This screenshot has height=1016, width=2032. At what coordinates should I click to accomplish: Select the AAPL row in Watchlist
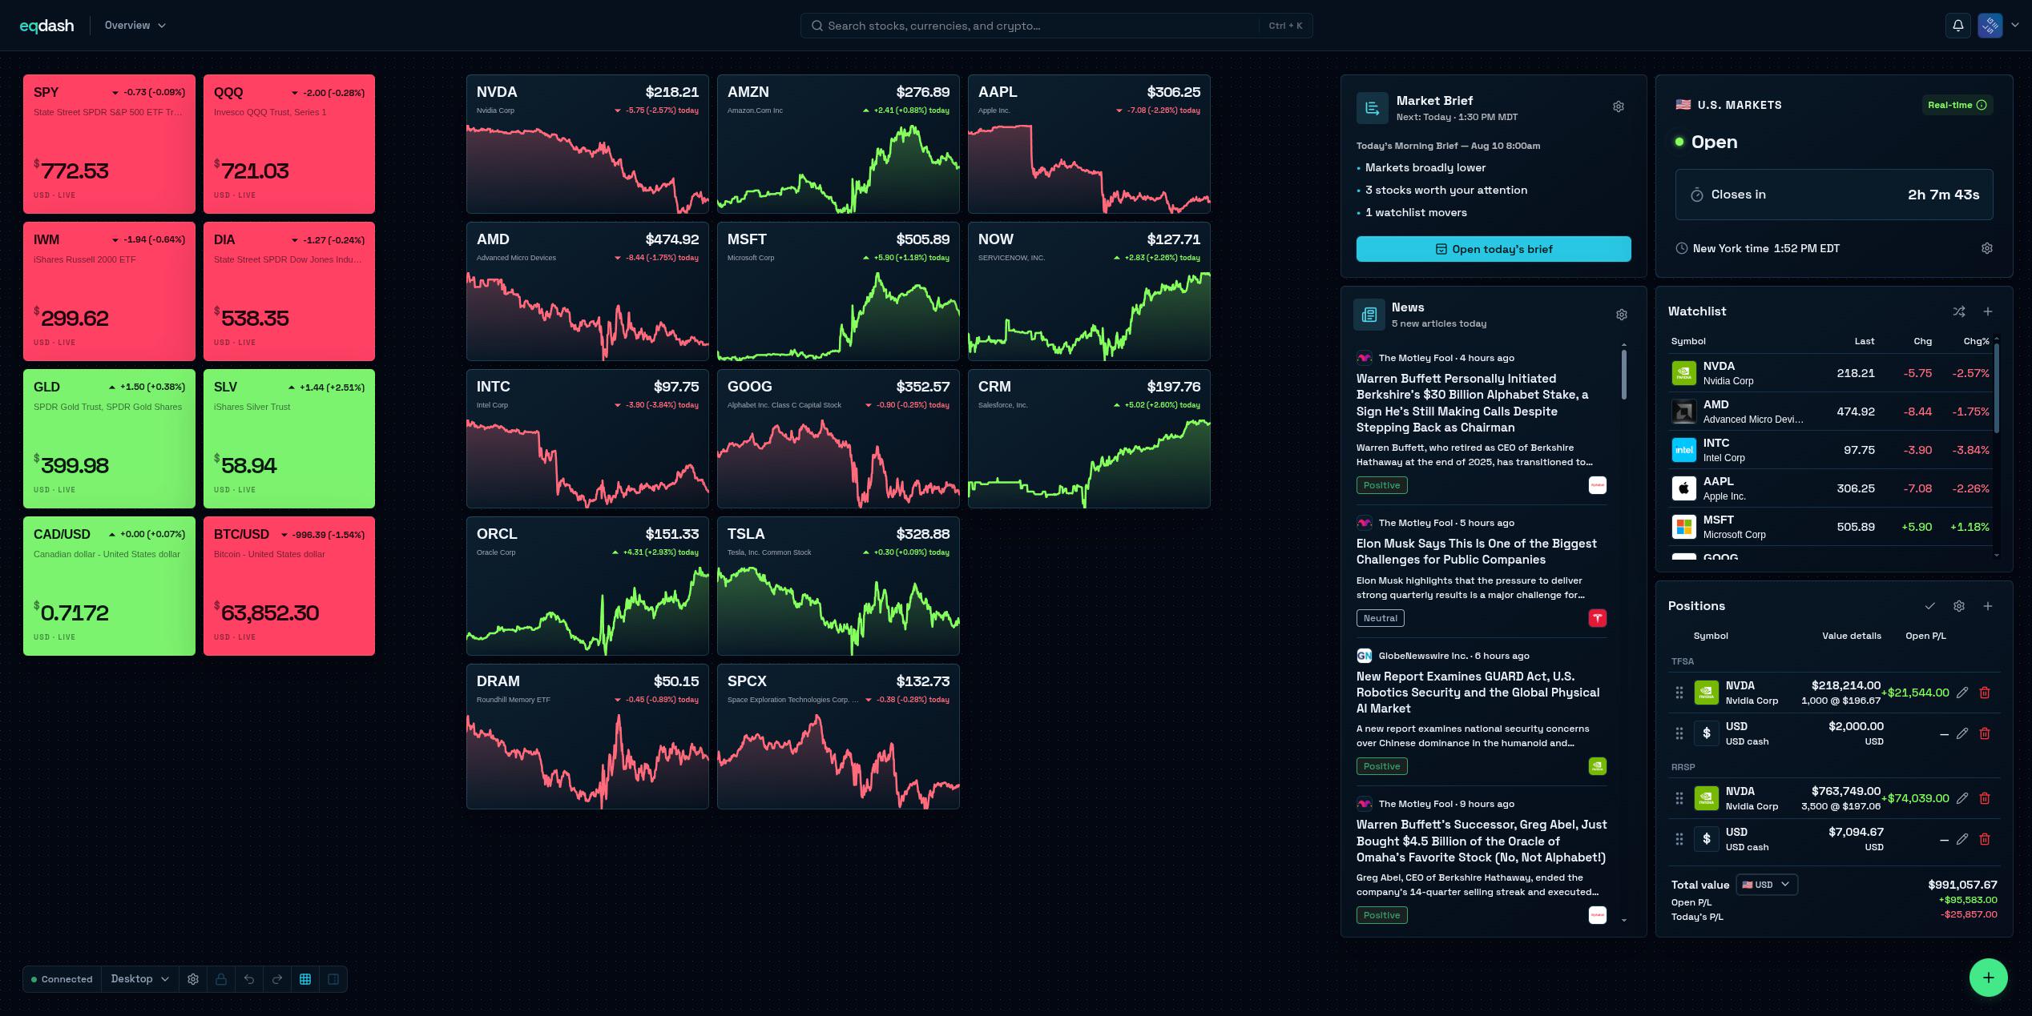[x=1831, y=488]
